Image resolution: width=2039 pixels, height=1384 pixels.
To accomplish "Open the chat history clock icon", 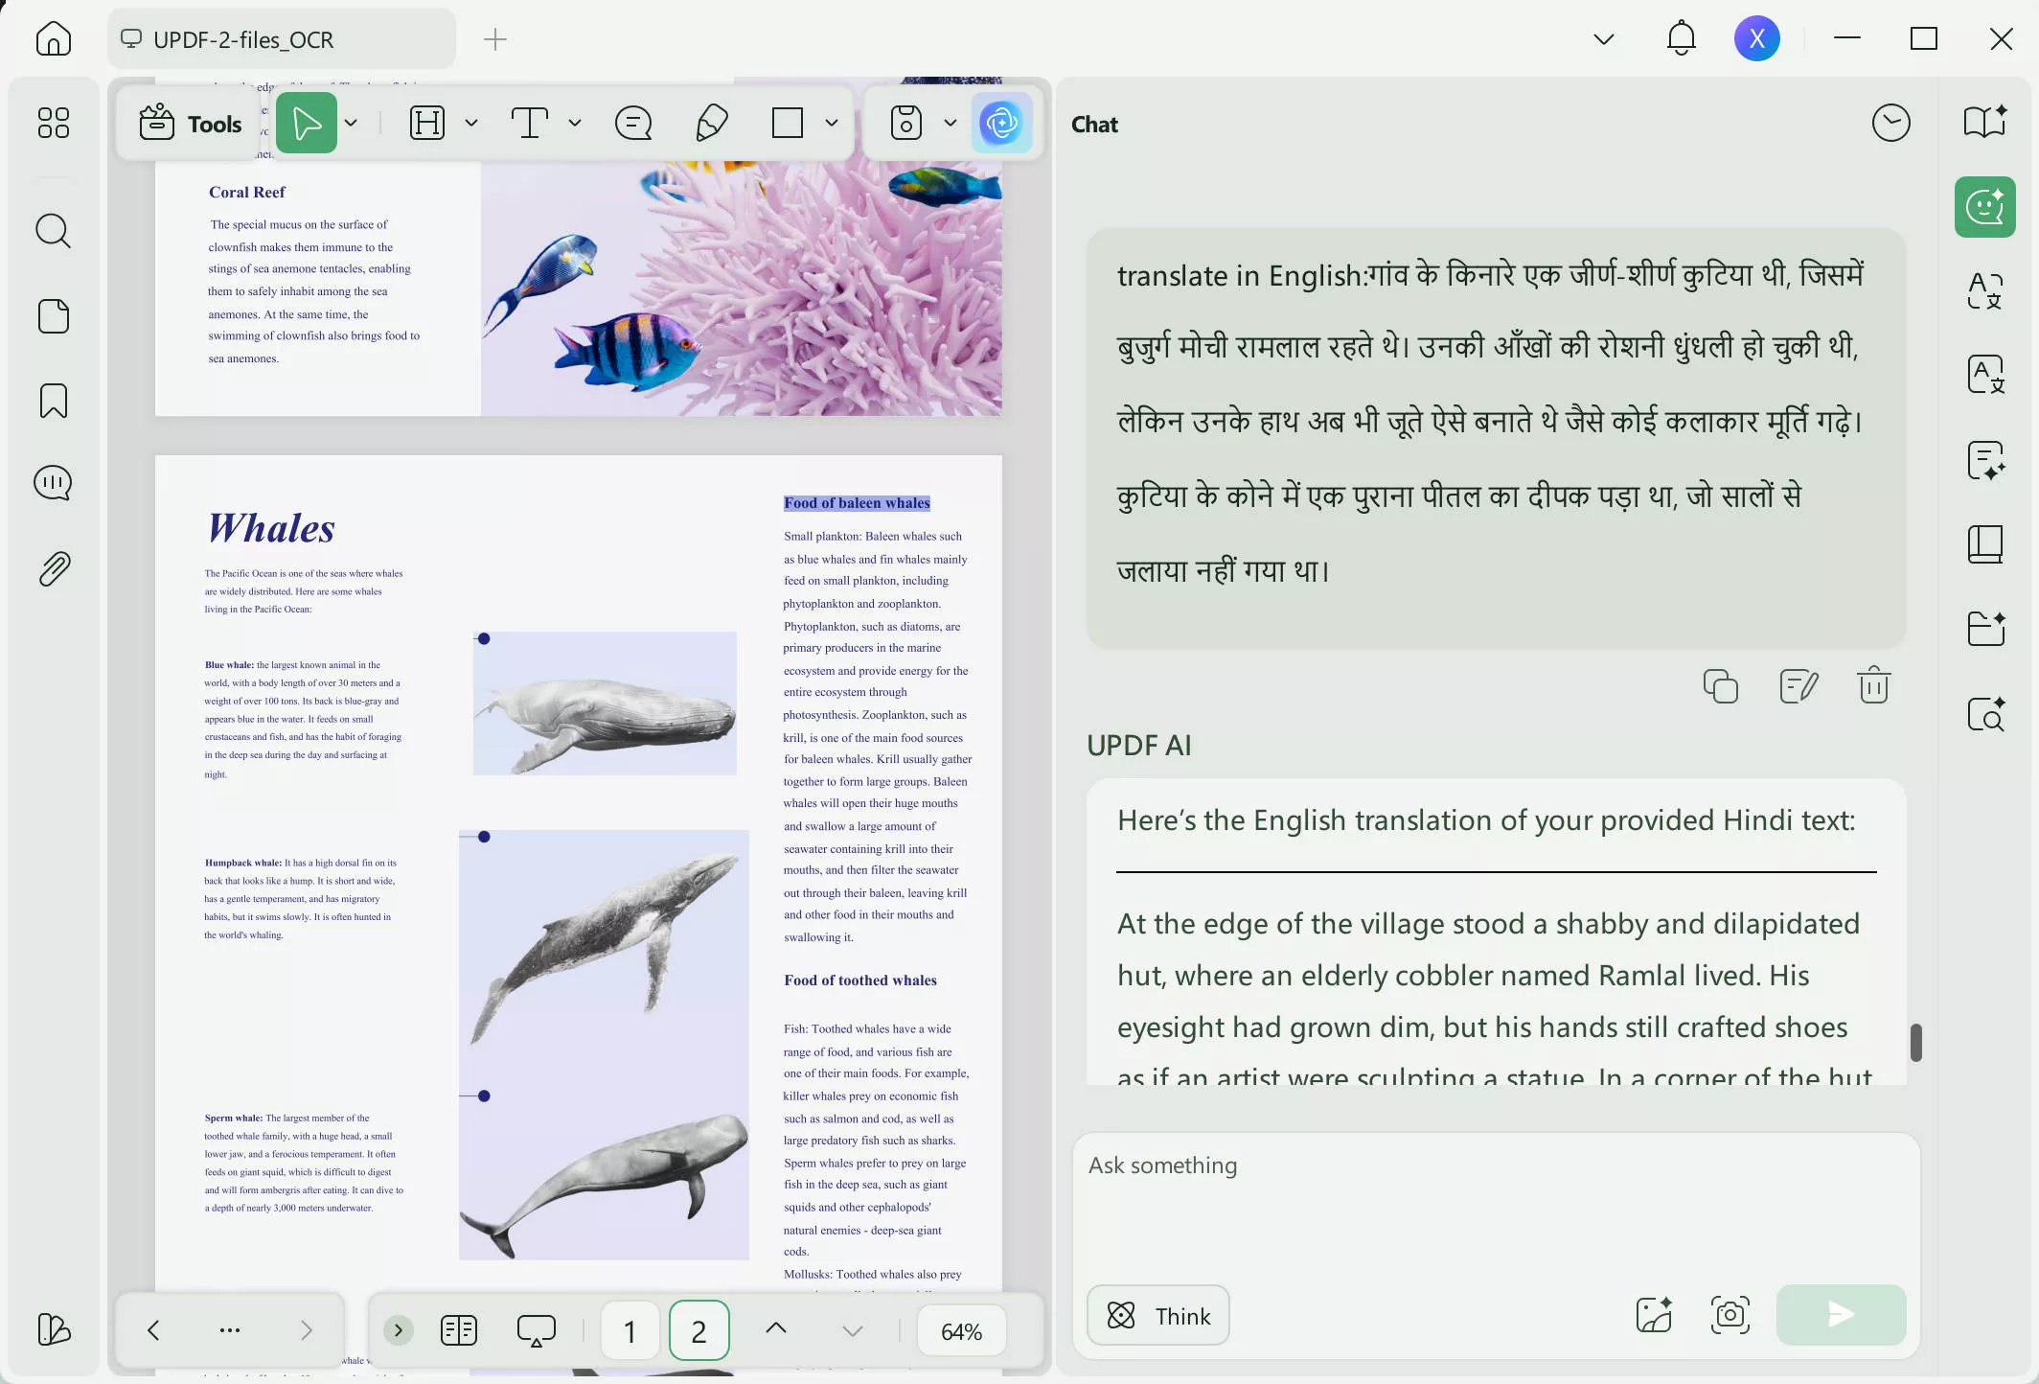I will pos(1890,123).
